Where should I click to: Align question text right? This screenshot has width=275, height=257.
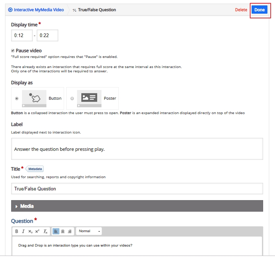69,231
